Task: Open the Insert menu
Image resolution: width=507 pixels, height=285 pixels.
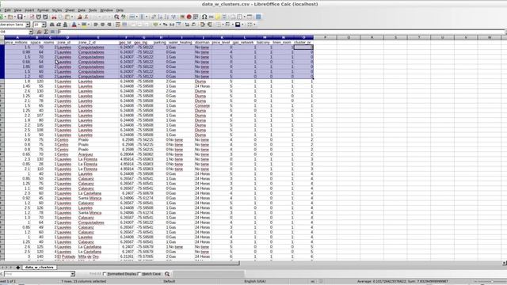Action: click(x=29, y=10)
